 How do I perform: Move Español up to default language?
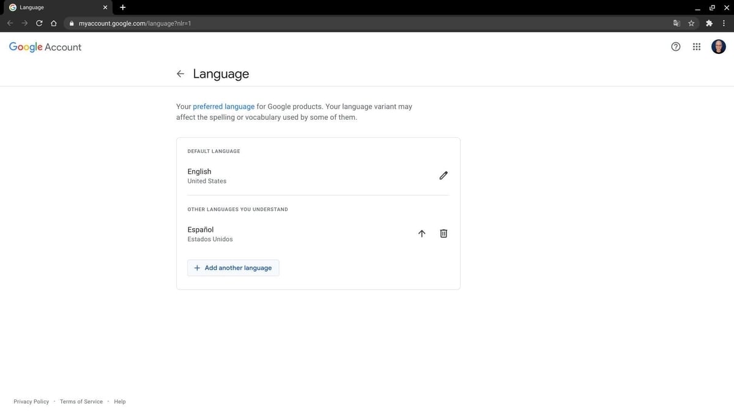pos(421,233)
